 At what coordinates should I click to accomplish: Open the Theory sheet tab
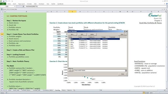[64, 90]
